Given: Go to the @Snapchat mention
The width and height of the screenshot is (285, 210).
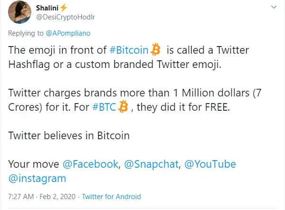Looking at the screenshot, I should pyautogui.click(x=151, y=164).
